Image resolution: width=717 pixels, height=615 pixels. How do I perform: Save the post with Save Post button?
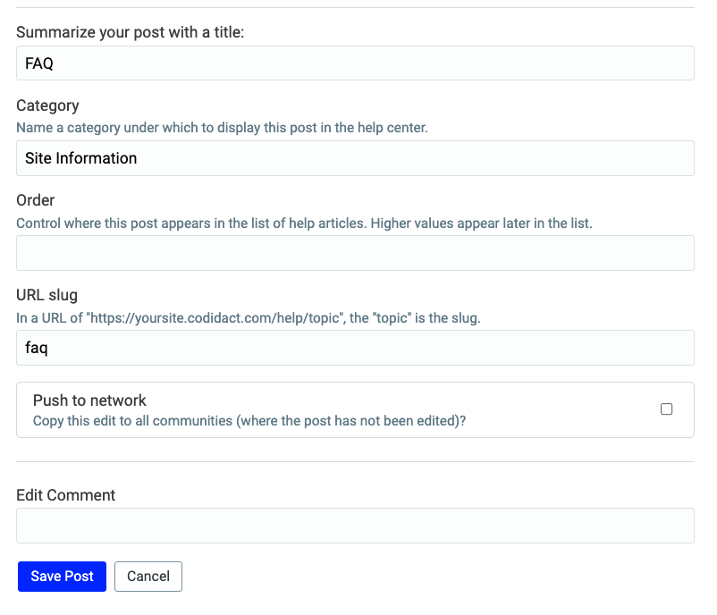click(x=63, y=577)
